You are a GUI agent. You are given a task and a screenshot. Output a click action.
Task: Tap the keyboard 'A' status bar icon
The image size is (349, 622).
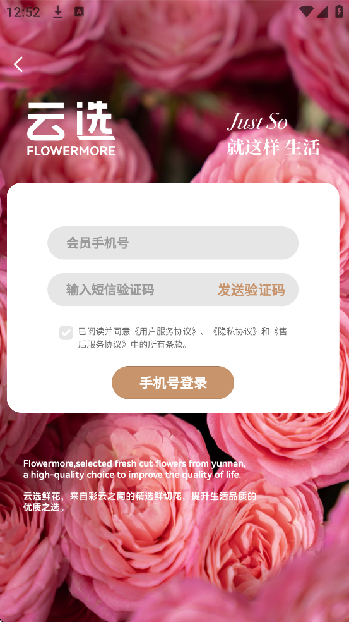(x=80, y=12)
